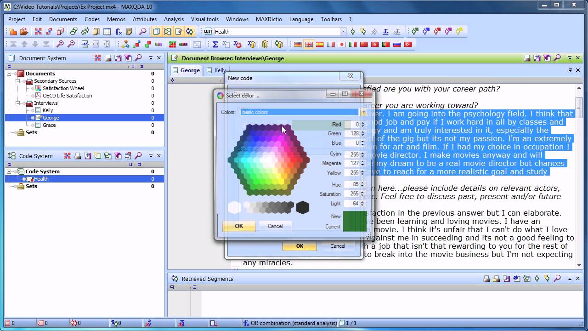This screenshot has width=588, height=331.
Task: Open the Analysis menu
Action: (x=174, y=19)
